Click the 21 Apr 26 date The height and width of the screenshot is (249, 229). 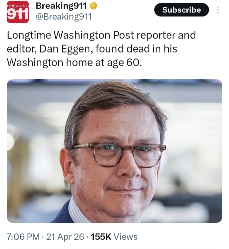[66, 237]
